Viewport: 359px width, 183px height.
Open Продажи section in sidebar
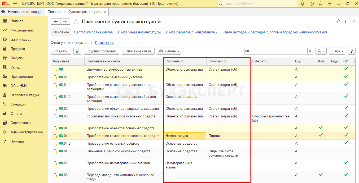coord(18,49)
